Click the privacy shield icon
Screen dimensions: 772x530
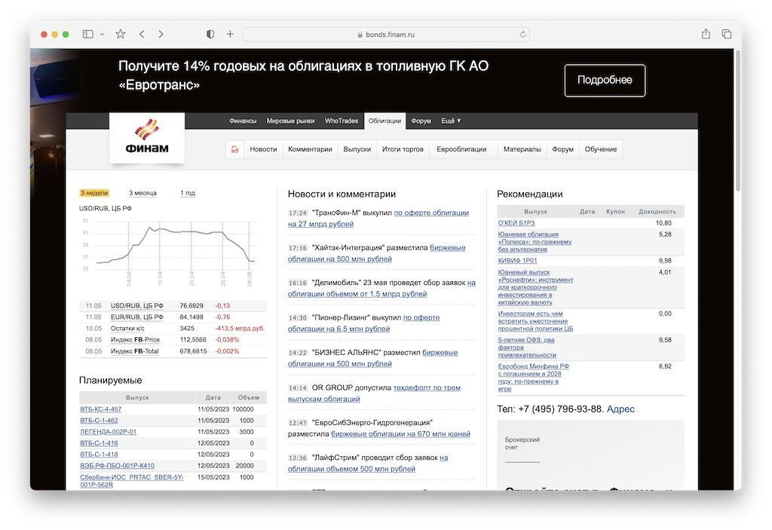[x=210, y=34]
